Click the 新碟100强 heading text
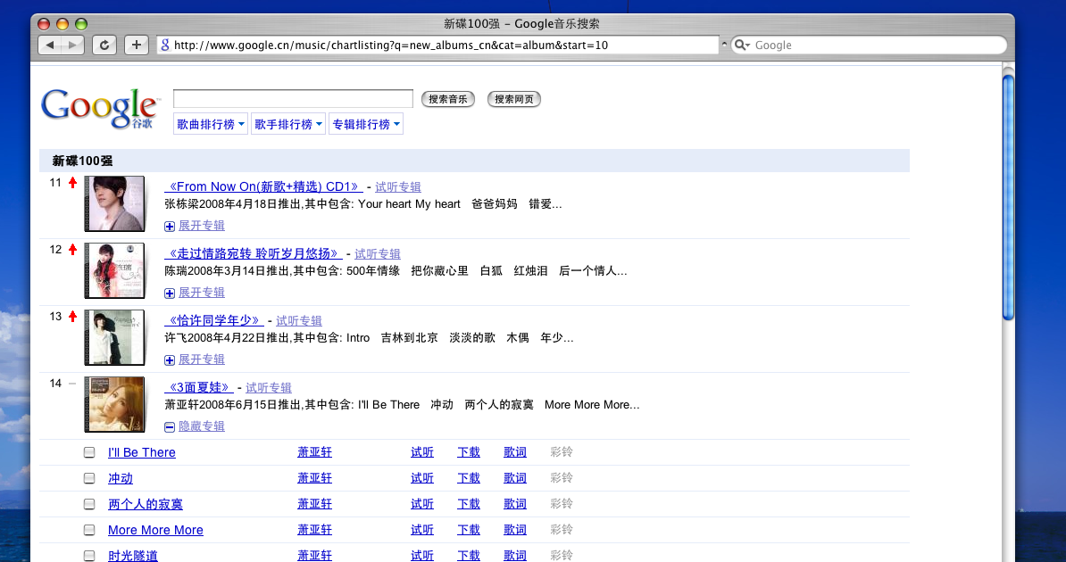Image resolution: width=1066 pixels, height=562 pixels. point(82,161)
